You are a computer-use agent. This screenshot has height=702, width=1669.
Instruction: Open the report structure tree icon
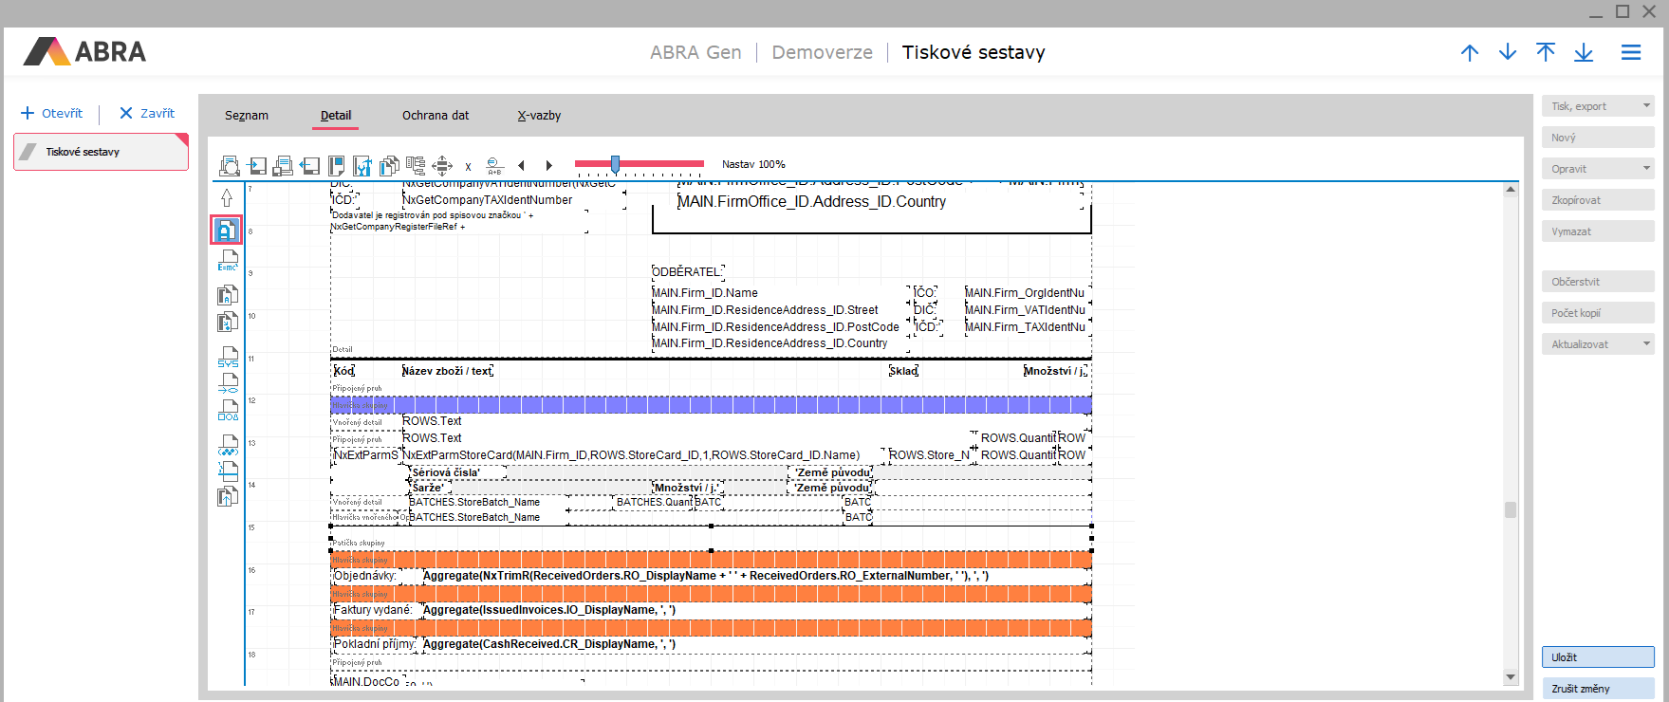click(416, 166)
